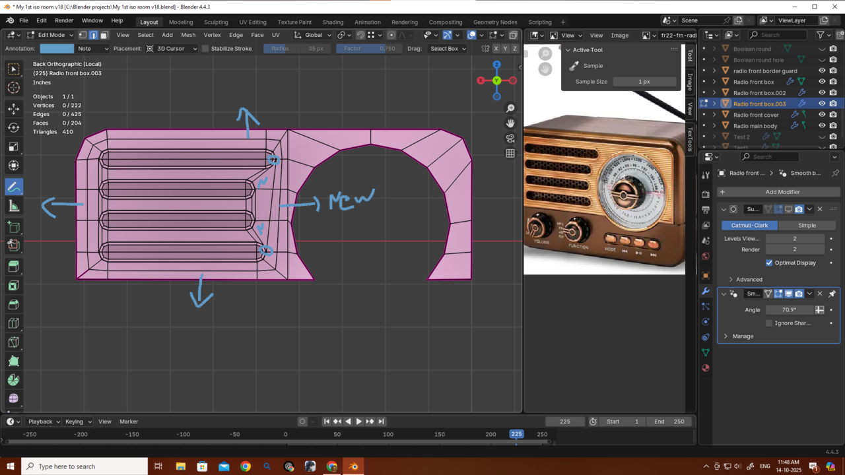
Task: Select the Rotate tool in the toolbar
Action: pyautogui.click(x=13, y=127)
